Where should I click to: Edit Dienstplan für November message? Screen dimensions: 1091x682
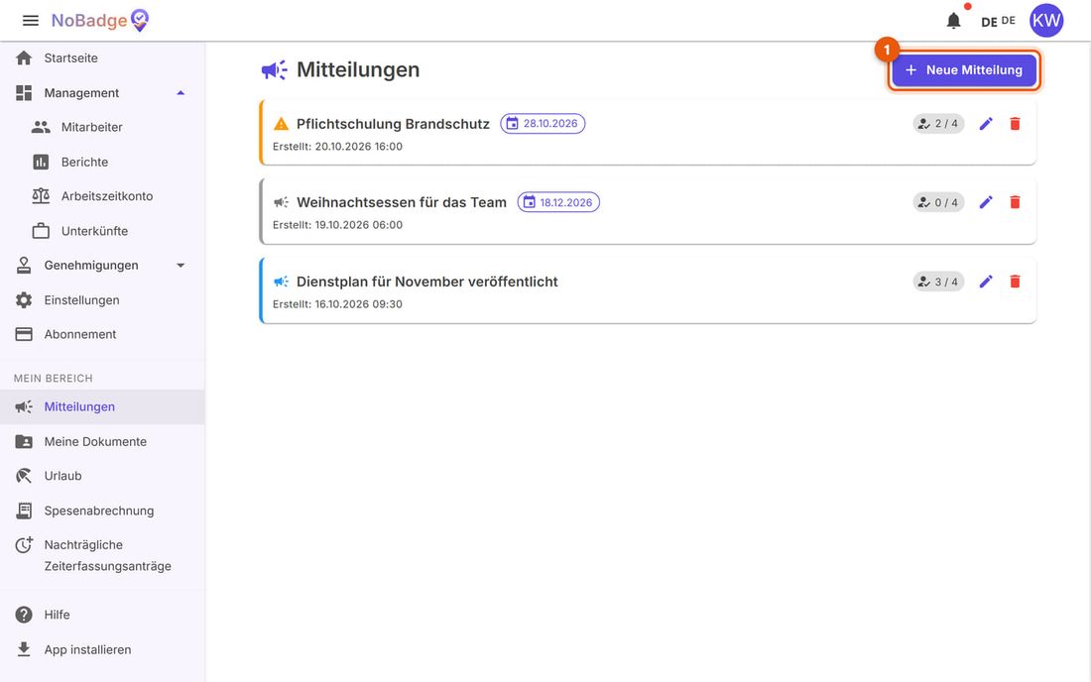[x=985, y=282]
